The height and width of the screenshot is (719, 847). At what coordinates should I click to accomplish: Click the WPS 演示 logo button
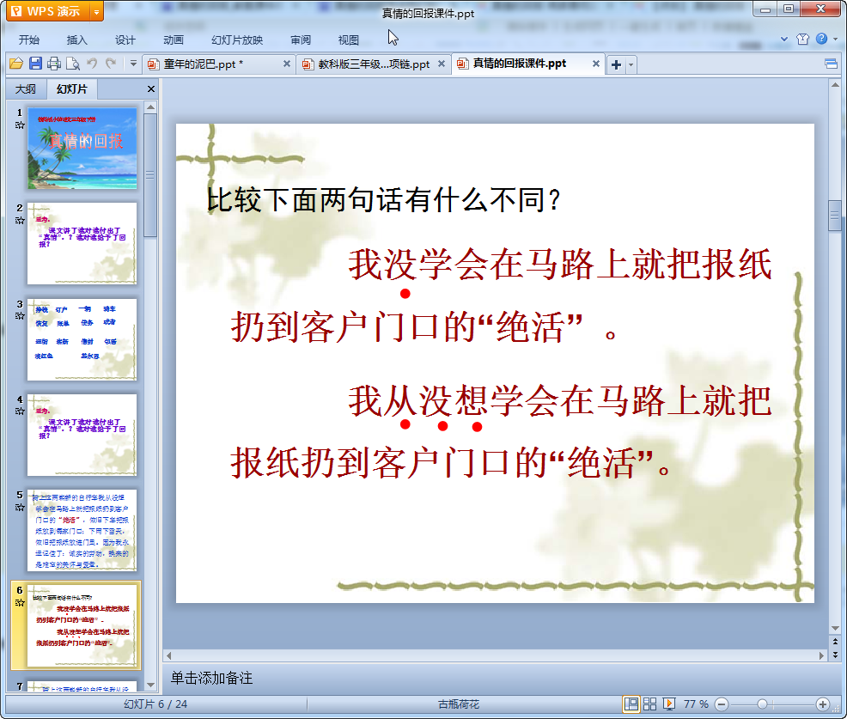(x=48, y=11)
